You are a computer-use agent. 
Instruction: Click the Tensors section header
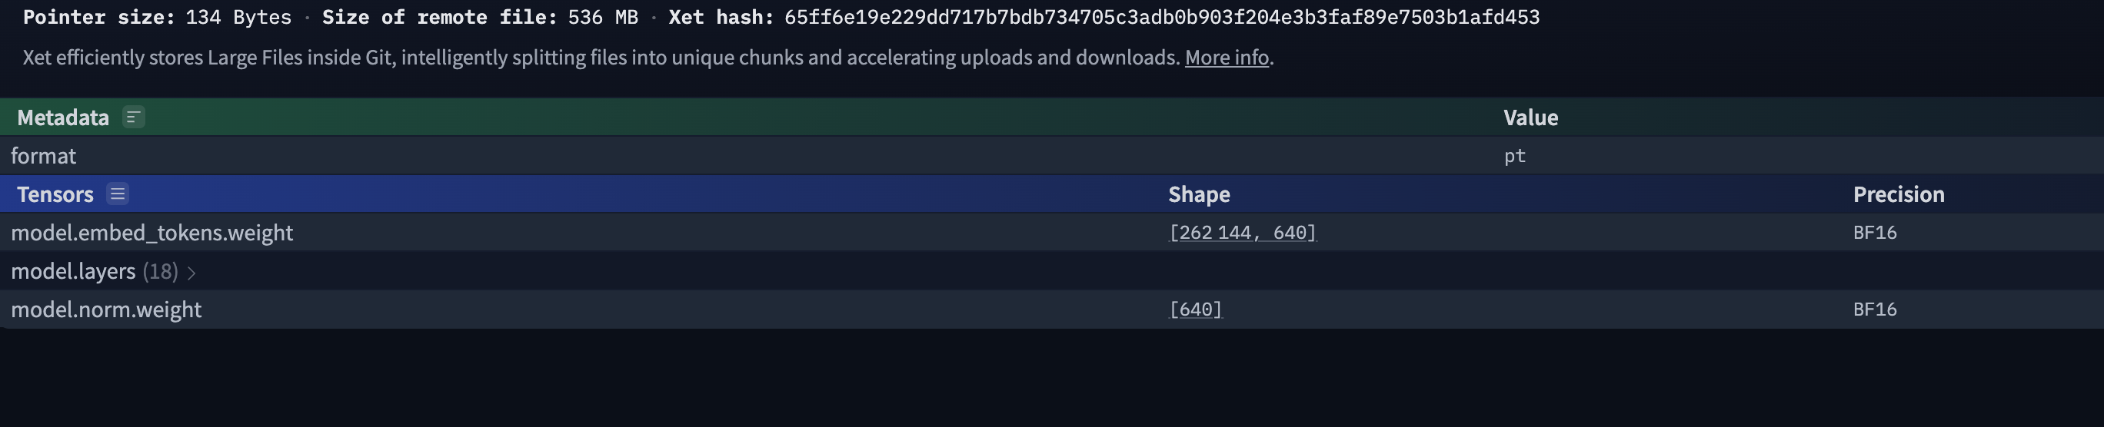click(x=55, y=194)
